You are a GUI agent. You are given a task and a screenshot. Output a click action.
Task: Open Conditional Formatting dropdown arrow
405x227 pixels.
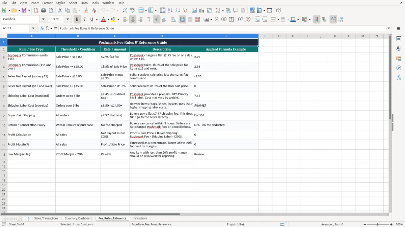(309, 20)
